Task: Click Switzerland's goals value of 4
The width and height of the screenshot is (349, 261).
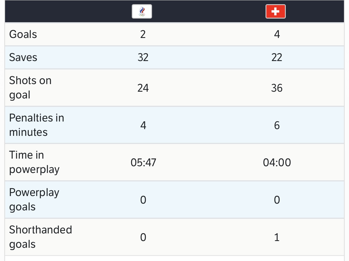Action: tap(277, 34)
